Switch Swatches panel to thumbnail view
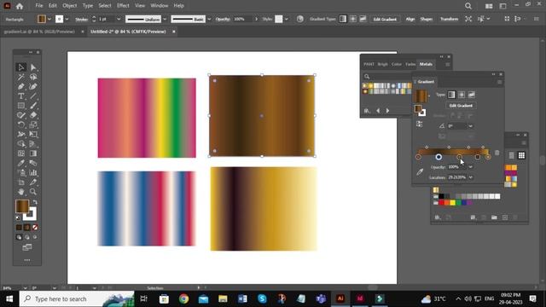 click(x=521, y=155)
